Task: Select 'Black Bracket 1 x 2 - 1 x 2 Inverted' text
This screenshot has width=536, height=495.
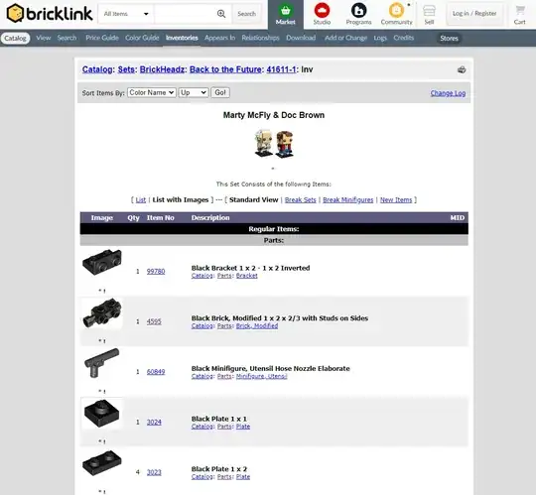Action: pyautogui.click(x=250, y=268)
